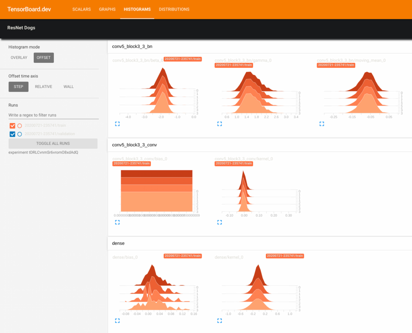Screen dimensions: 412x333
Task: Switch offset time axis to WALL
Action: coord(68,87)
